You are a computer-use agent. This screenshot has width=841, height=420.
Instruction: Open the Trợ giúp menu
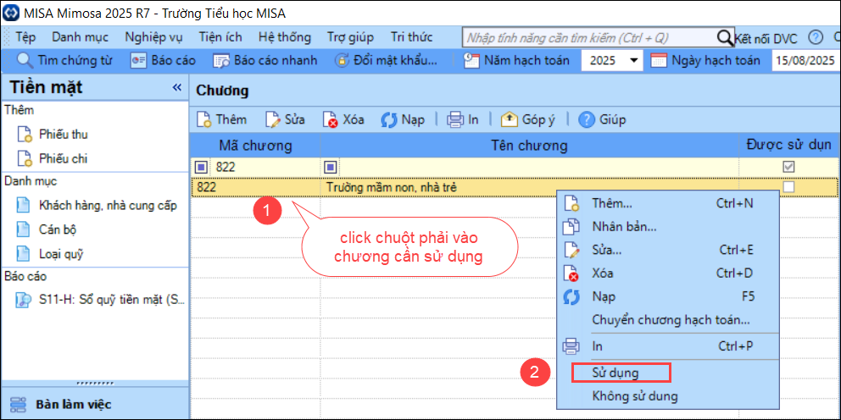coord(350,37)
